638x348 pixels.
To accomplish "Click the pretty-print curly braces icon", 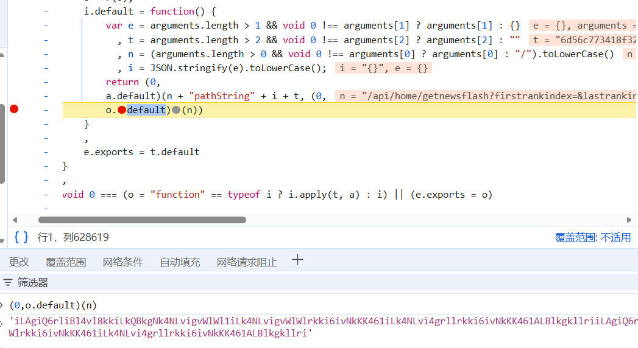I will click(x=21, y=237).
